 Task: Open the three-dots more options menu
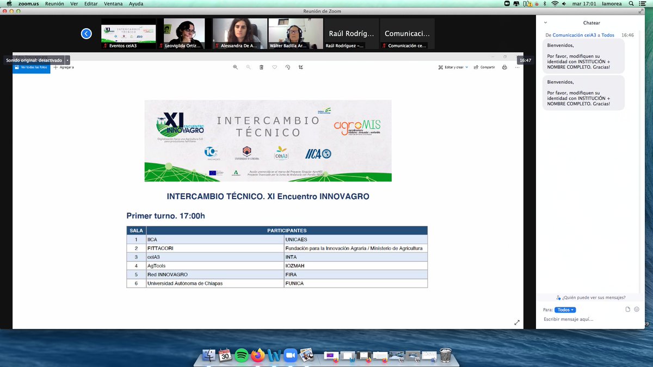coord(517,67)
